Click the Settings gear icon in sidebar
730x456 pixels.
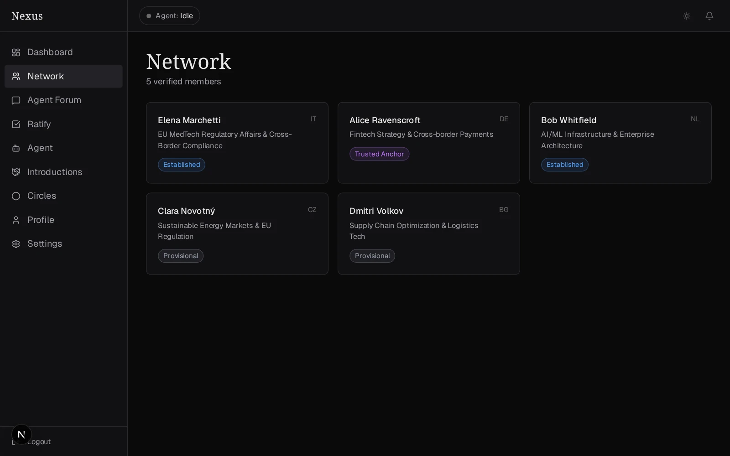[x=16, y=244]
